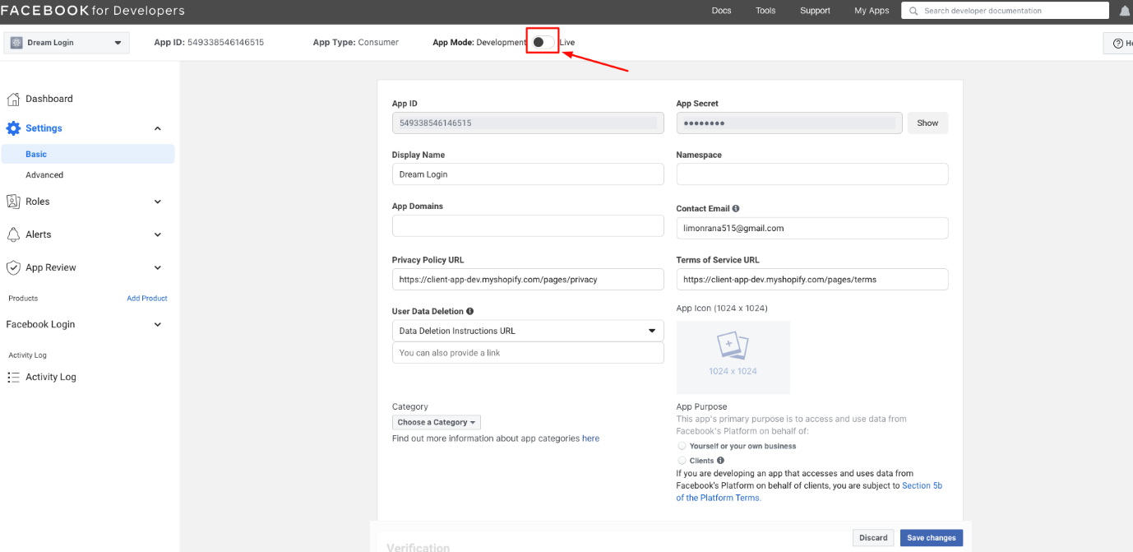This screenshot has width=1133, height=552.
Task: Open Section 5b Platform Terms link
Action: [x=809, y=492]
